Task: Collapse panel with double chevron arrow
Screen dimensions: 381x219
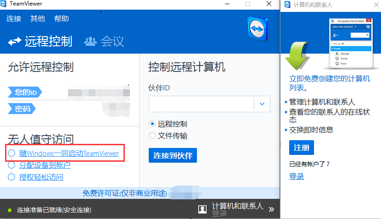Action: coord(271,209)
